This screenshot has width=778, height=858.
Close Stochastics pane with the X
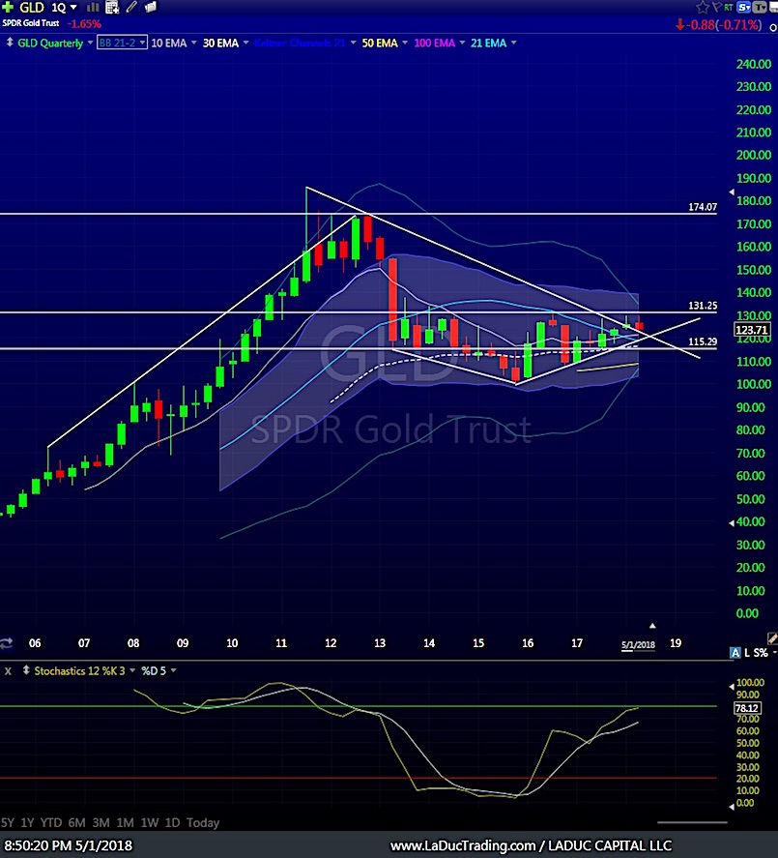click(8, 671)
